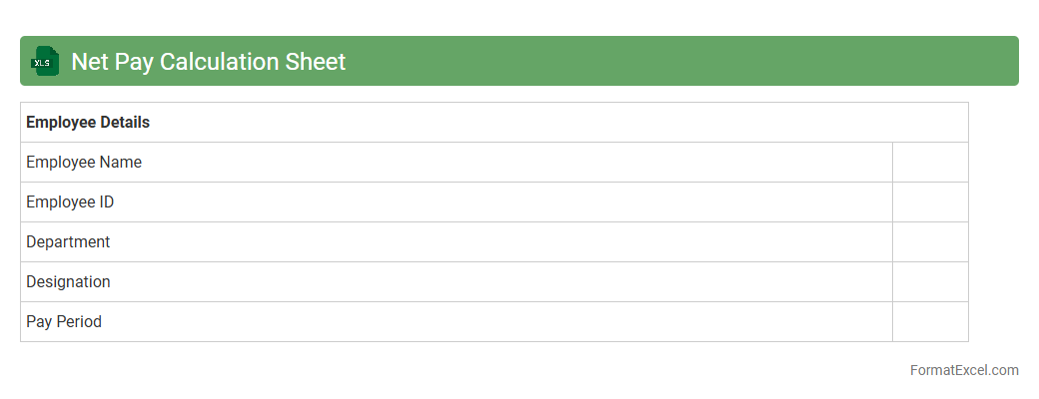This screenshot has width=1039, height=399.
Task: Click the word Details in table header
Action: (x=123, y=123)
